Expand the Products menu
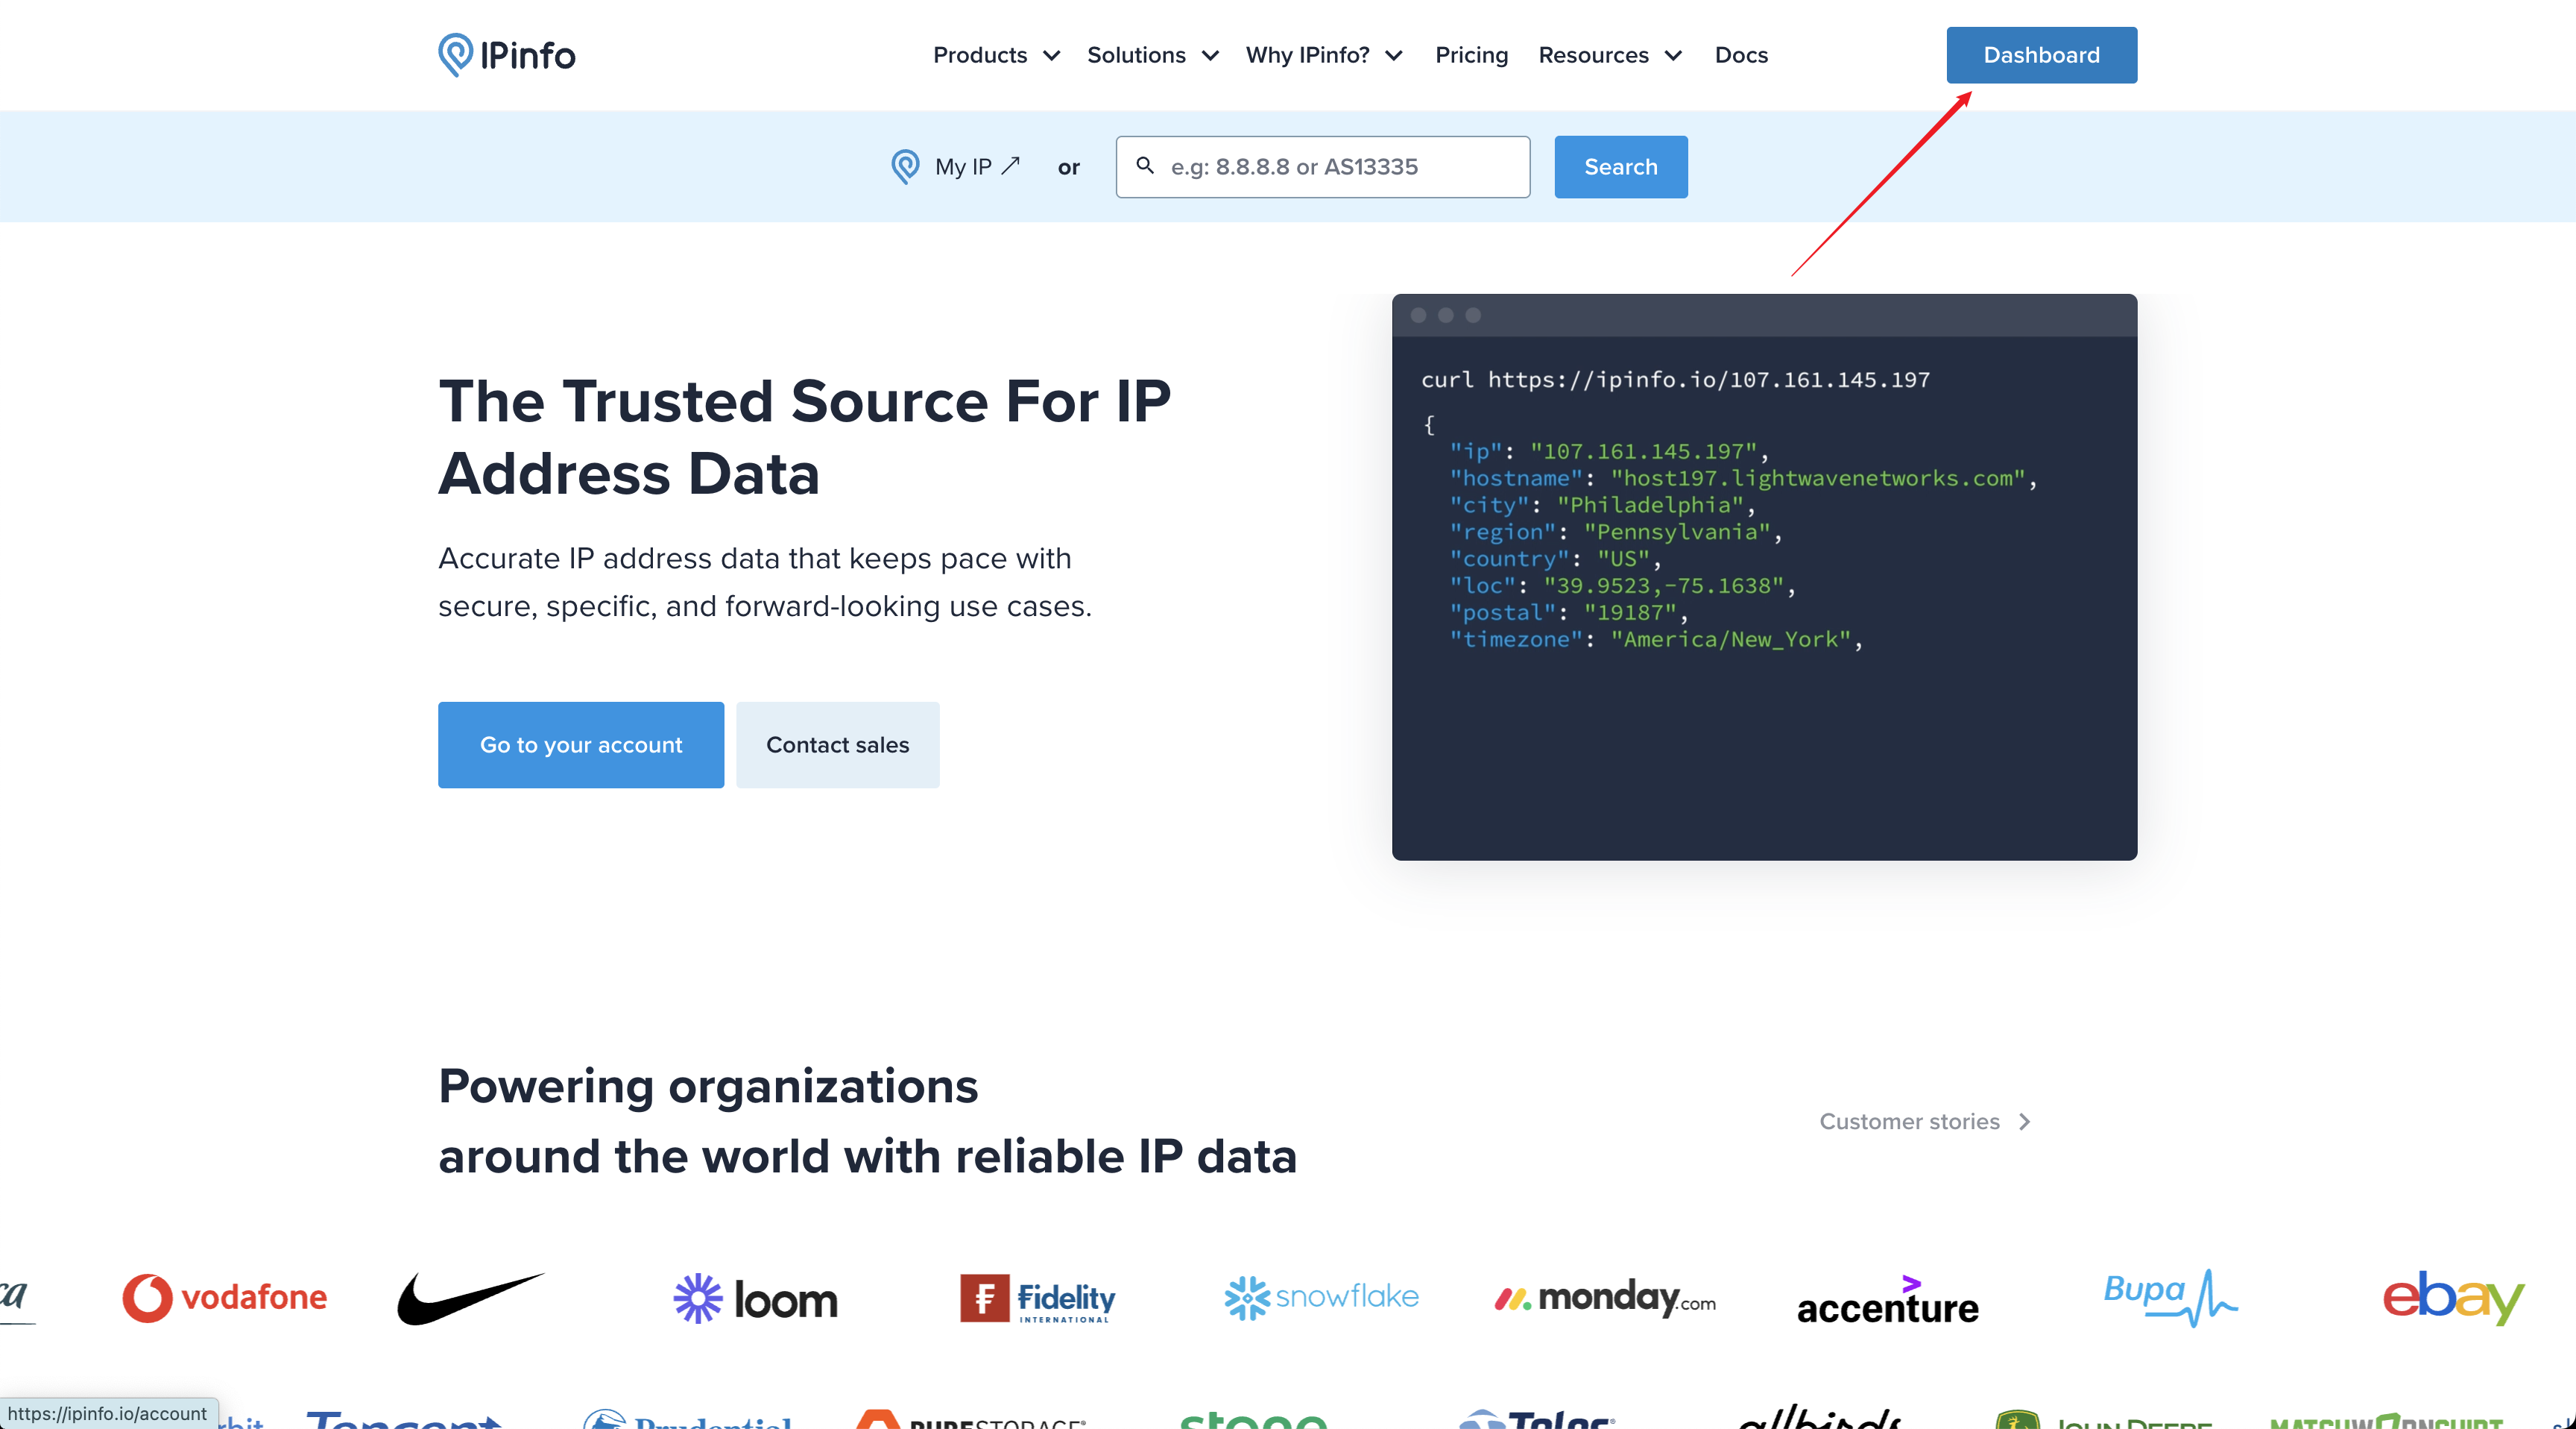 point(996,55)
